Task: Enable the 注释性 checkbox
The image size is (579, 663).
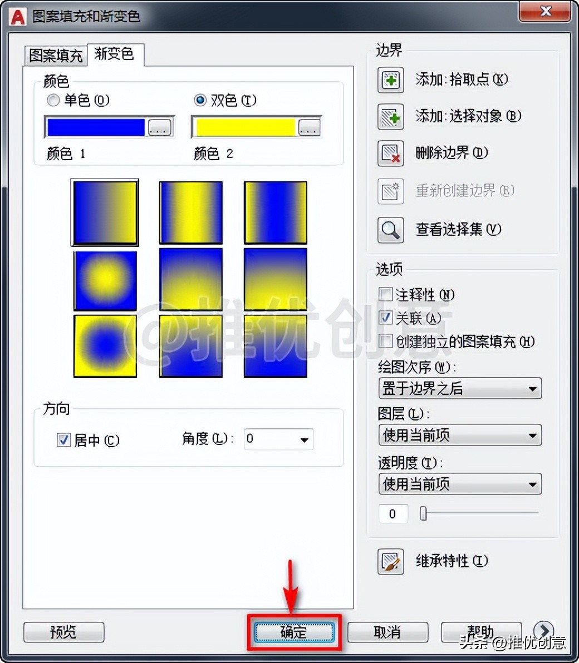Action: [x=385, y=294]
